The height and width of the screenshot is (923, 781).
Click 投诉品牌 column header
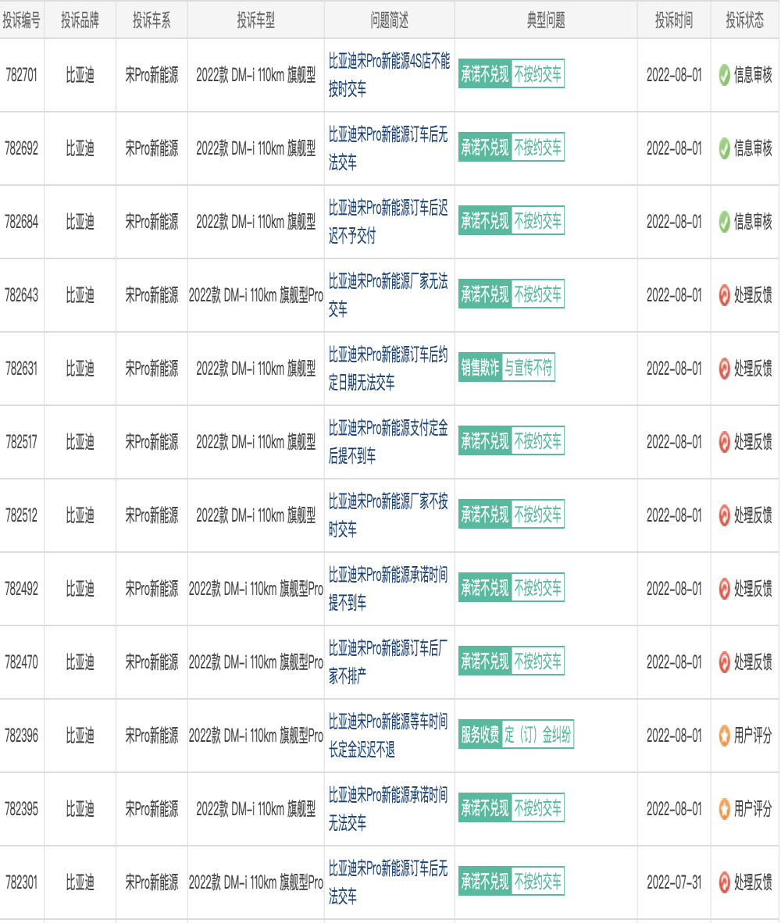tap(80, 20)
